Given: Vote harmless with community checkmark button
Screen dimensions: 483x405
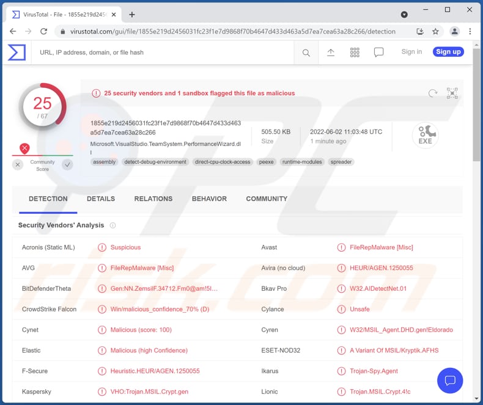Looking at the screenshot, I should coord(67,165).
